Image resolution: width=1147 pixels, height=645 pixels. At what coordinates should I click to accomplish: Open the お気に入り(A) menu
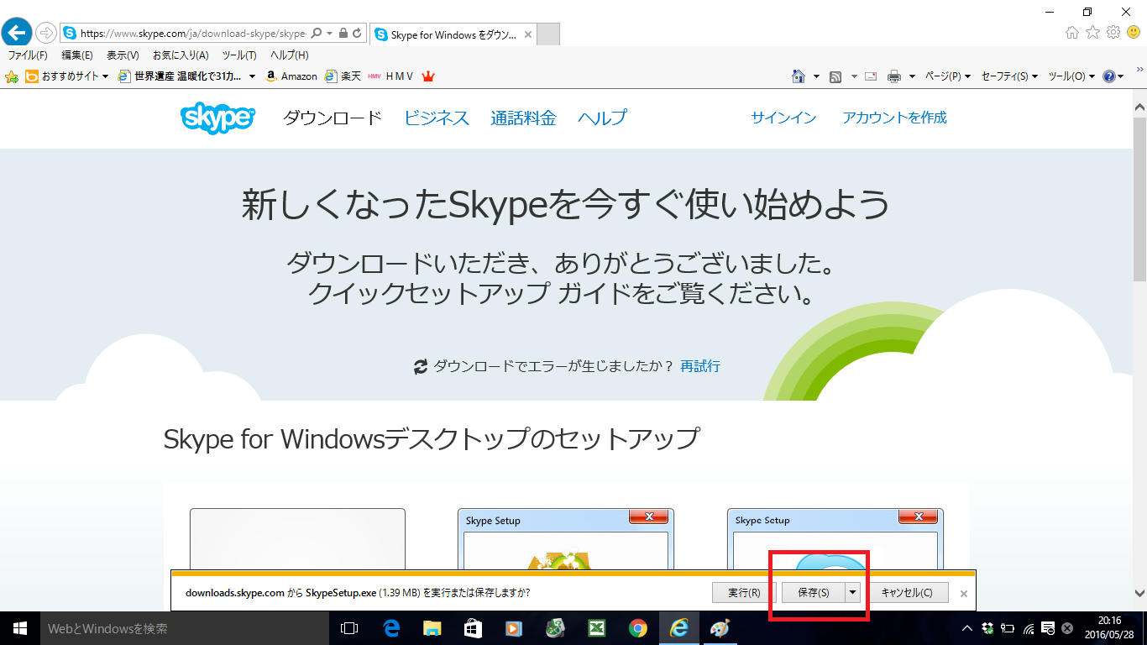tap(181, 55)
